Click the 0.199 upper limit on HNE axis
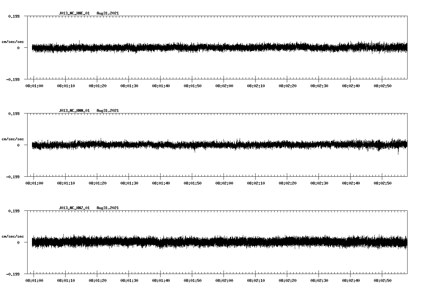Image resolution: width=430 pixels, height=292 pixels. pos(14,16)
